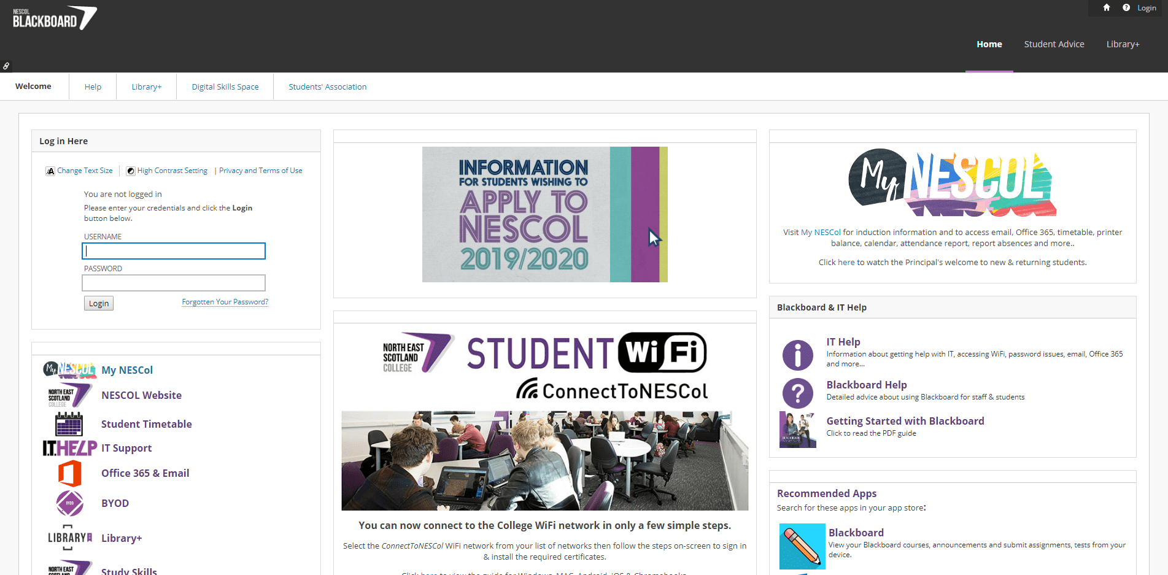Click 'You are not logged in' text
Viewport: 1168px width, 575px height.
click(x=123, y=194)
